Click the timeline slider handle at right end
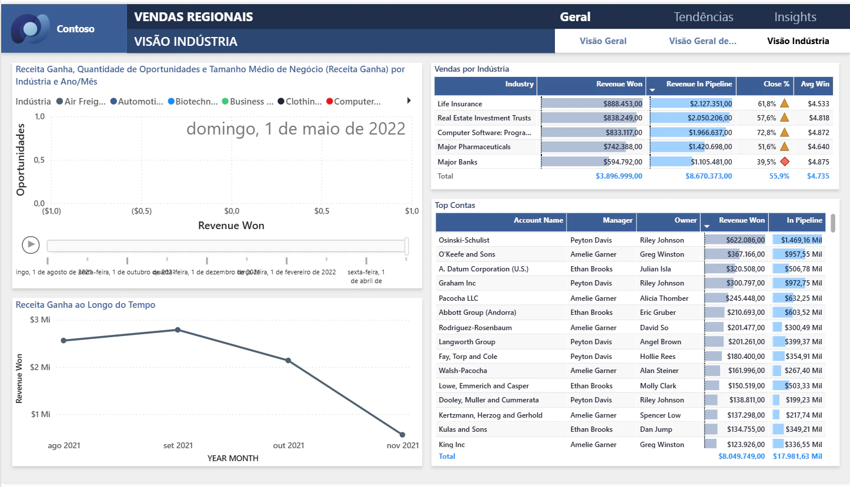Screen dimensions: 850x487 click(x=407, y=246)
